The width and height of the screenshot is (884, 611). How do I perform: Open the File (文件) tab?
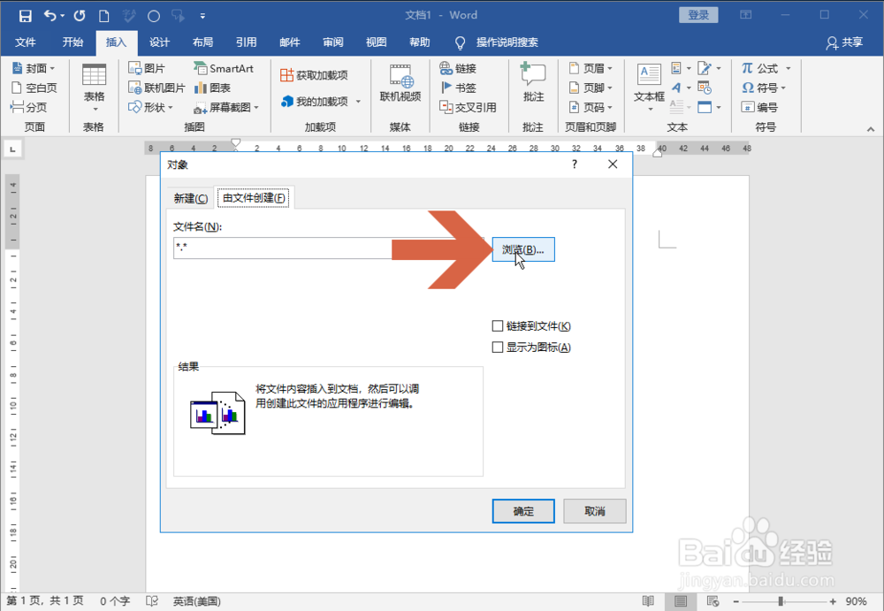pos(26,42)
